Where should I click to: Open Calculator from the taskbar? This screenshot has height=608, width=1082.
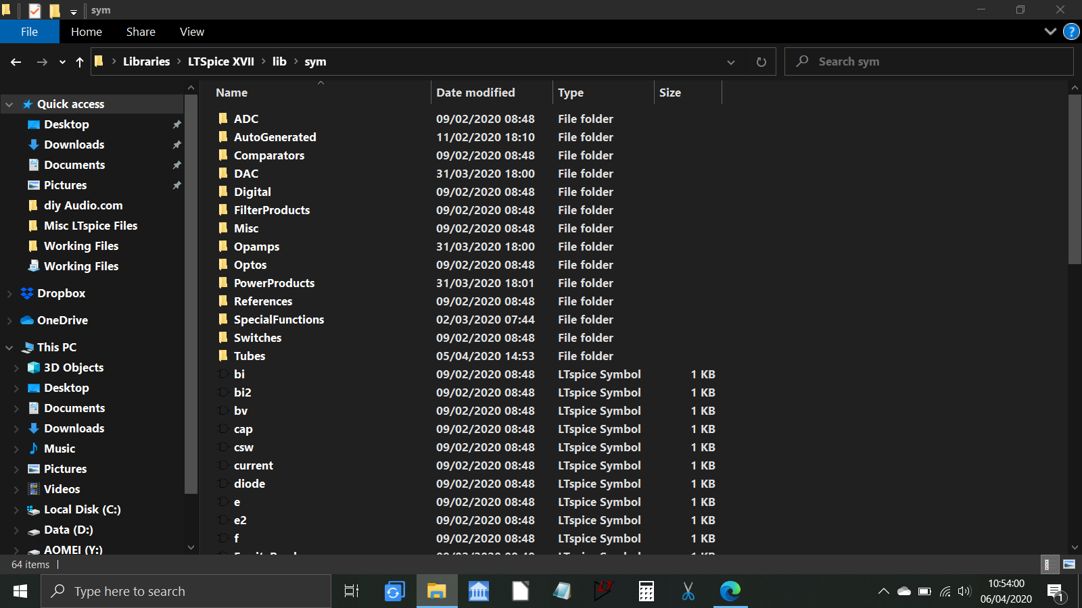click(x=646, y=591)
